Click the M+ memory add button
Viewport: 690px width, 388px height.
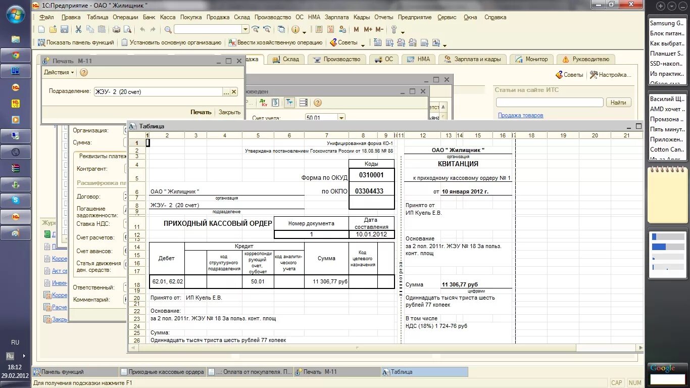(x=368, y=30)
